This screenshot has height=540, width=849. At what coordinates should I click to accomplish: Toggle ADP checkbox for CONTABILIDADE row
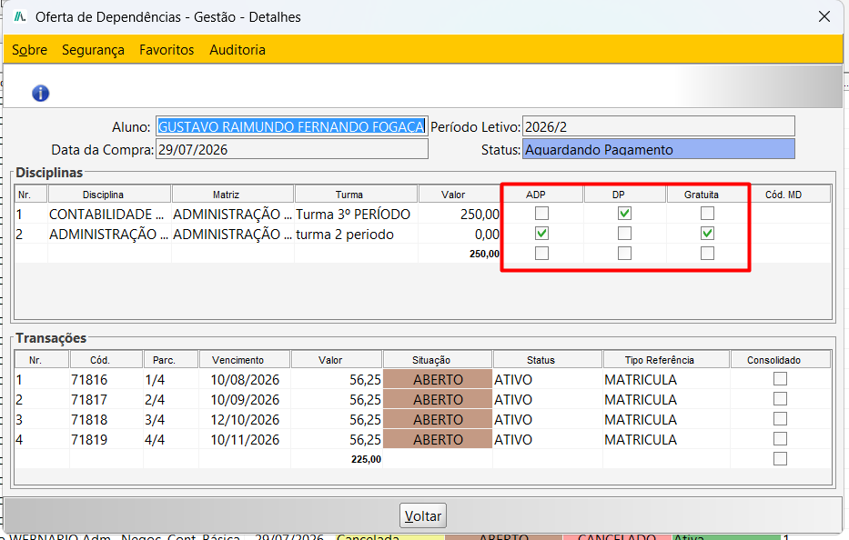pyautogui.click(x=541, y=214)
